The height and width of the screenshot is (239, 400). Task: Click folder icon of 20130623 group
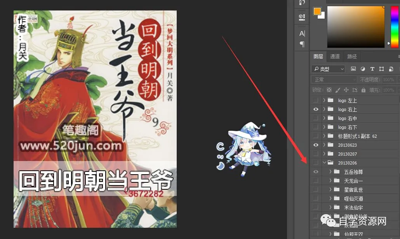pyautogui.click(x=330, y=145)
